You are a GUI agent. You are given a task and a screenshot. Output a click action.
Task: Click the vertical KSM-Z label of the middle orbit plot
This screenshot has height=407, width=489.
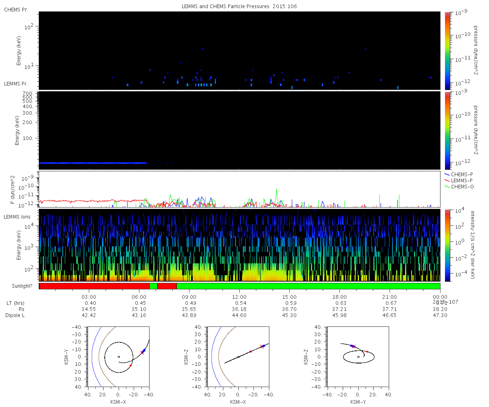pyautogui.click(x=187, y=357)
